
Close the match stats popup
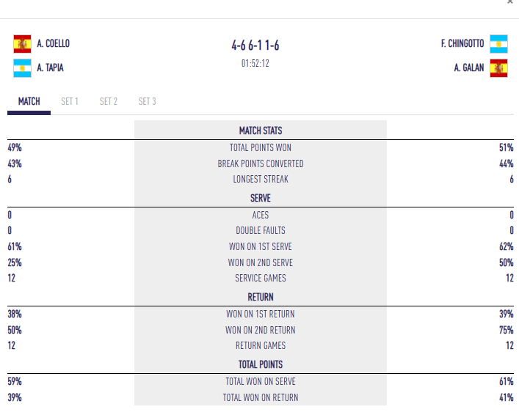click(x=510, y=3)
